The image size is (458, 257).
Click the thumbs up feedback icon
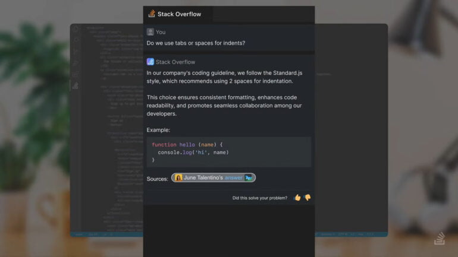297,198
